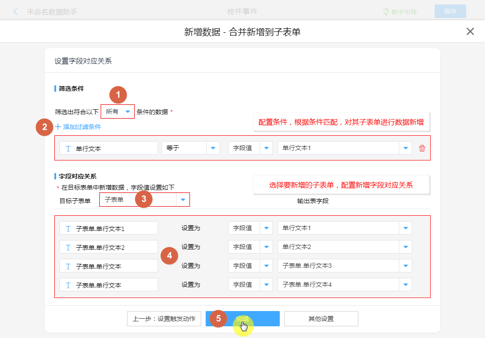Close the 新增数据 dialog with X
The image size is (485, 338).
pyautogui.click(x=470, y=31)
